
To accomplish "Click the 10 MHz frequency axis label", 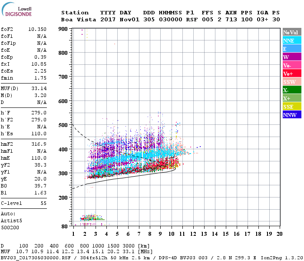I will (x=171, y=234).
